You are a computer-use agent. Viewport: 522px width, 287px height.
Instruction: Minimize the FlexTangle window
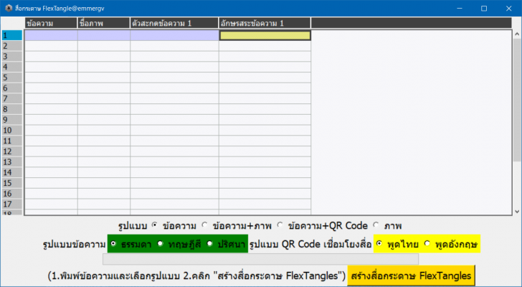pyautogui.click(x=460, y=9)
